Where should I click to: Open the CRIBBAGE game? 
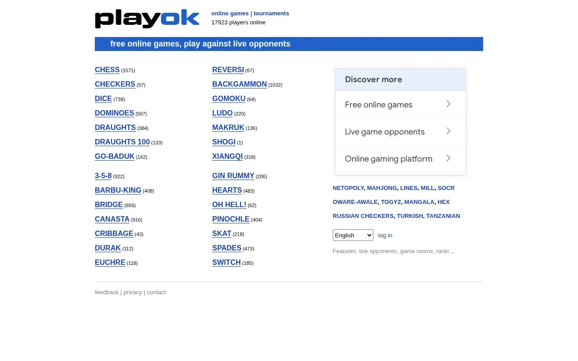pos(114,234)
